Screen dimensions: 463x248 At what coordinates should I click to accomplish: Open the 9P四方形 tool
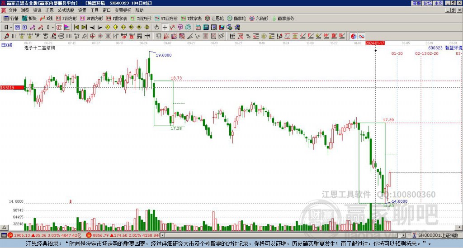coord(92,18)
